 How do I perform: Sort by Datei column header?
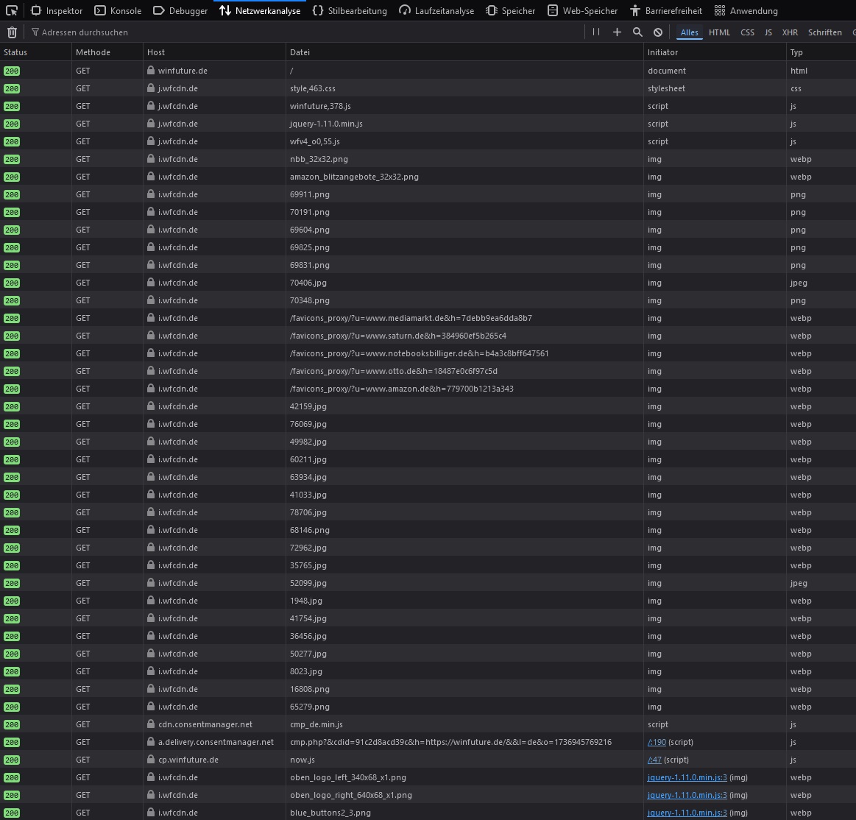coord(464,52)
